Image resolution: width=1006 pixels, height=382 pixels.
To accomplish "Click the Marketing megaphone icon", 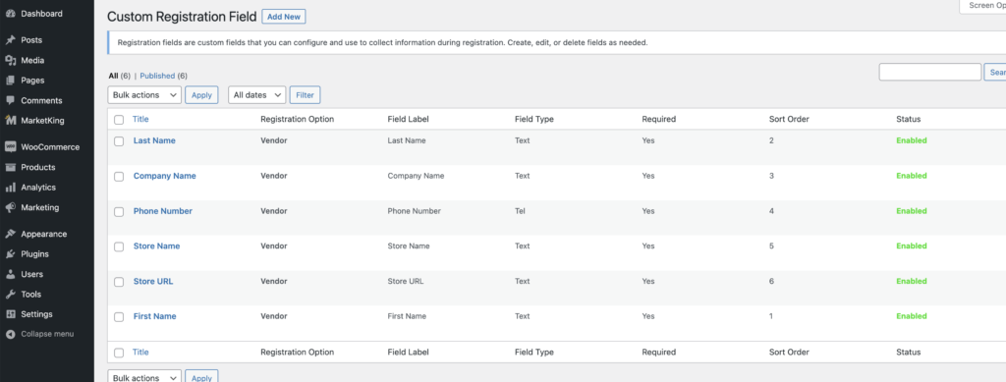I will [x=10, y=207].
